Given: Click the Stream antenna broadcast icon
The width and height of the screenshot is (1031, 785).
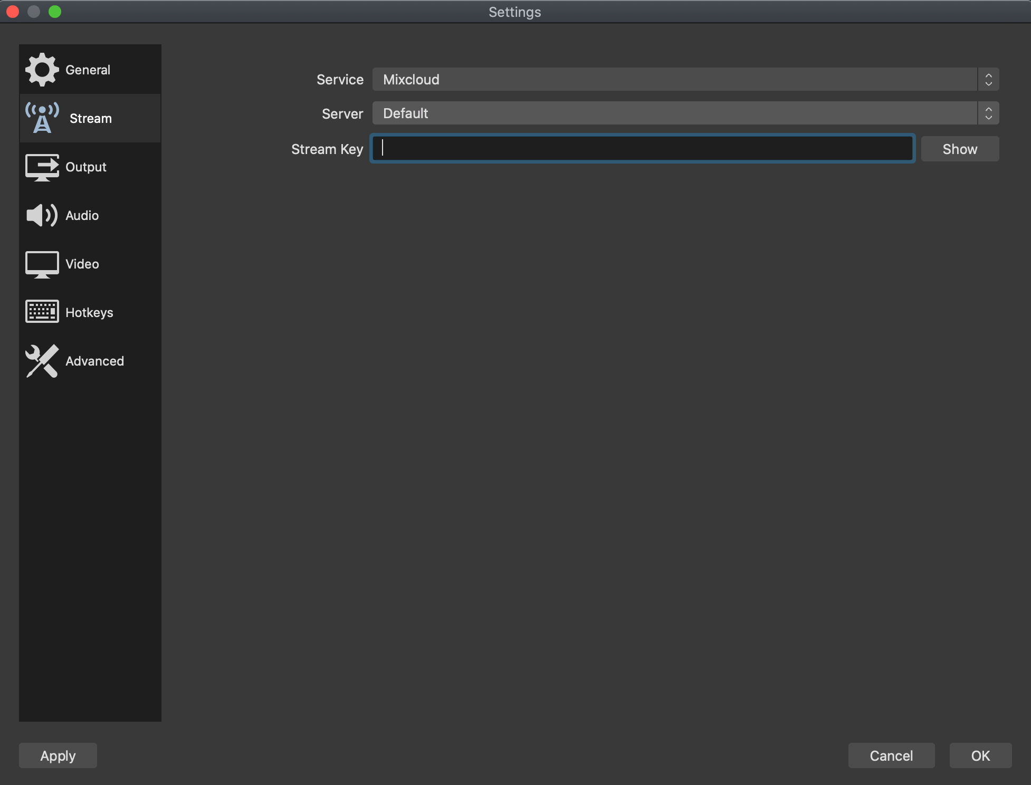Looking at the screenshot, I should (x=41, y=118).
